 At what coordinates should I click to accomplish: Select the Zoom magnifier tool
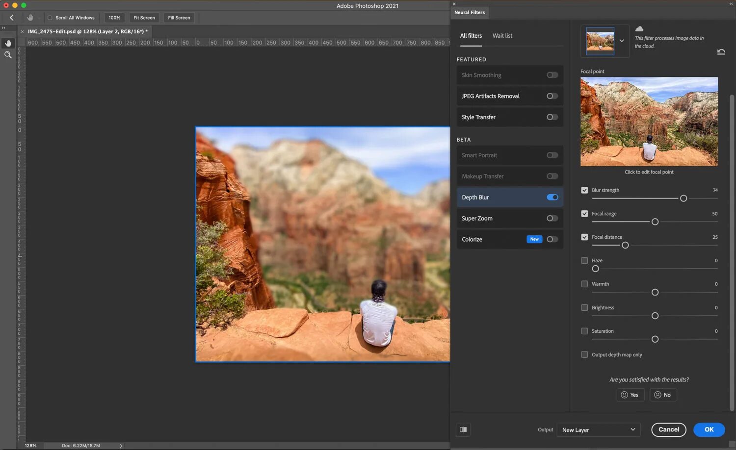(8, 55)
